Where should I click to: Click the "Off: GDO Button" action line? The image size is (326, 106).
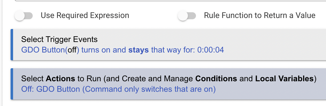[50, 89]
